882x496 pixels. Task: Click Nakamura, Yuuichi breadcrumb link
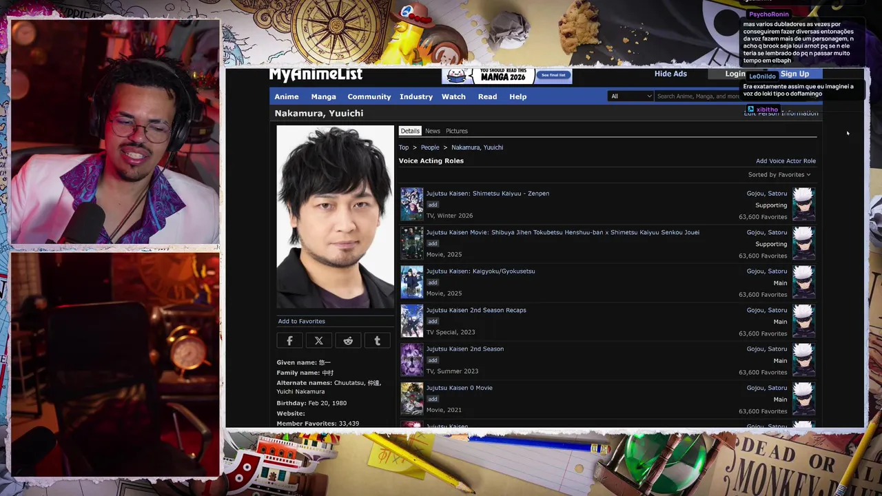click(477, 147)
